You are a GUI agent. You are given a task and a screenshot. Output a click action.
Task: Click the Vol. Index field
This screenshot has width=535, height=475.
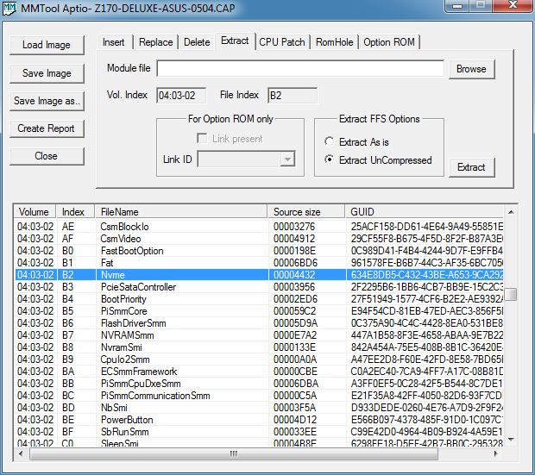click(181, 95)
